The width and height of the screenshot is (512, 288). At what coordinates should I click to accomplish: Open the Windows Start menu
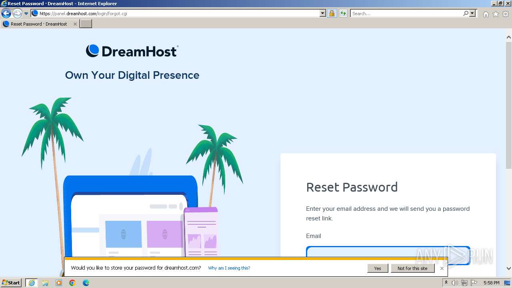tap(11, 283)
